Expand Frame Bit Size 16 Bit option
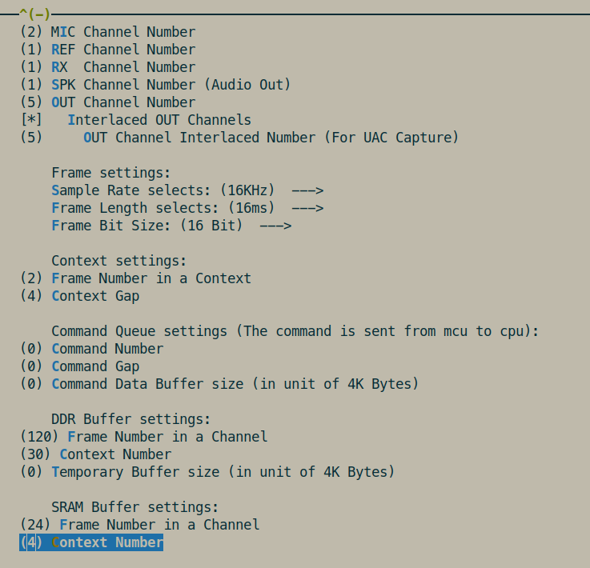590x568 pixels. (171, 226)
